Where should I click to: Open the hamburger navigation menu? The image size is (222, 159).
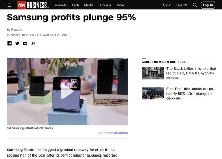click(x=9, y=5)
